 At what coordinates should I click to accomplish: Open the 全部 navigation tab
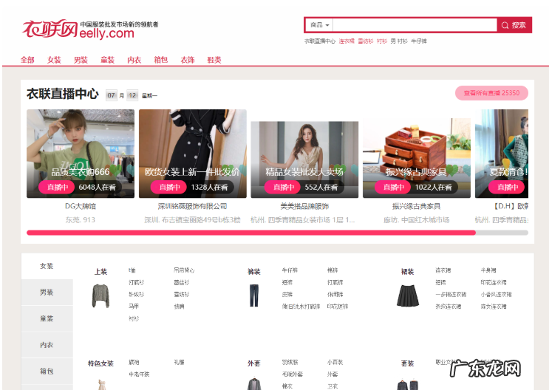[27, 60]
